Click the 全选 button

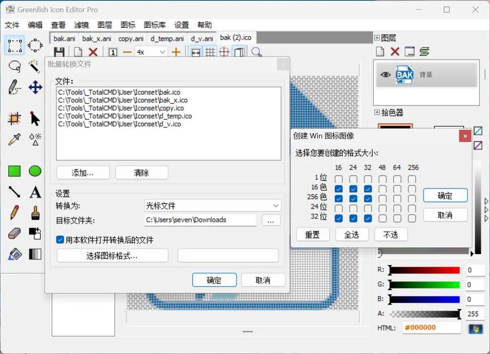(352, 235)
